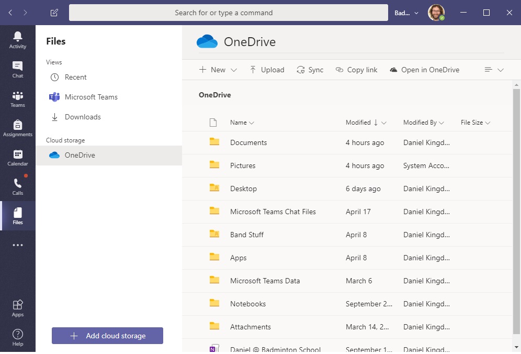Open the Activity bell icon
Viewport: 521px width, 354px height.
(x=18, y=40)
